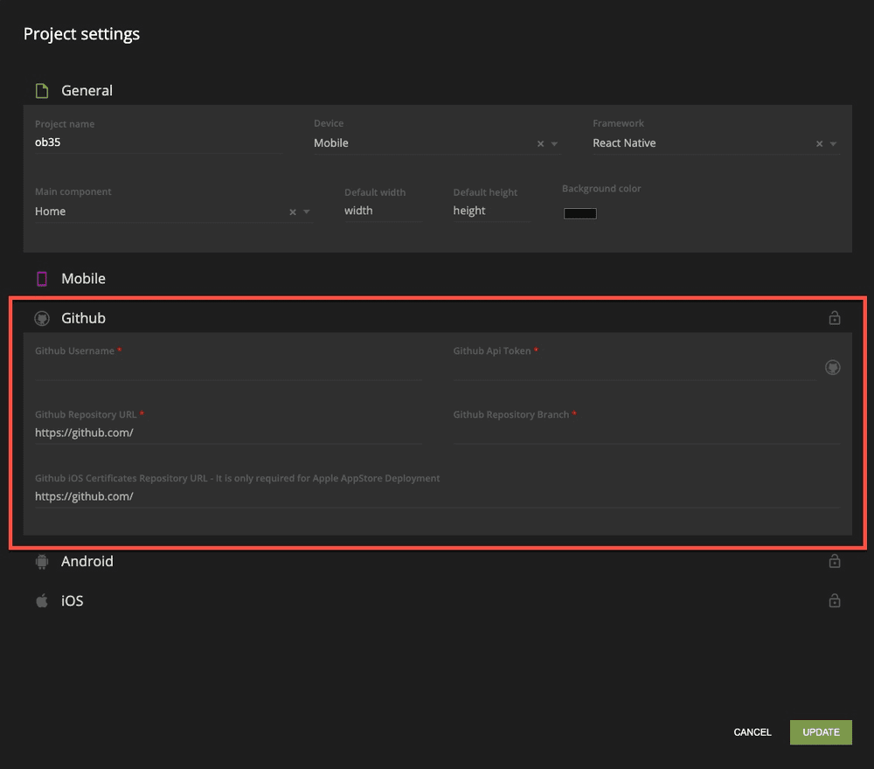Screen dimensions: 874x769
Task: Select the Home main component value
Action: [50, 211]
